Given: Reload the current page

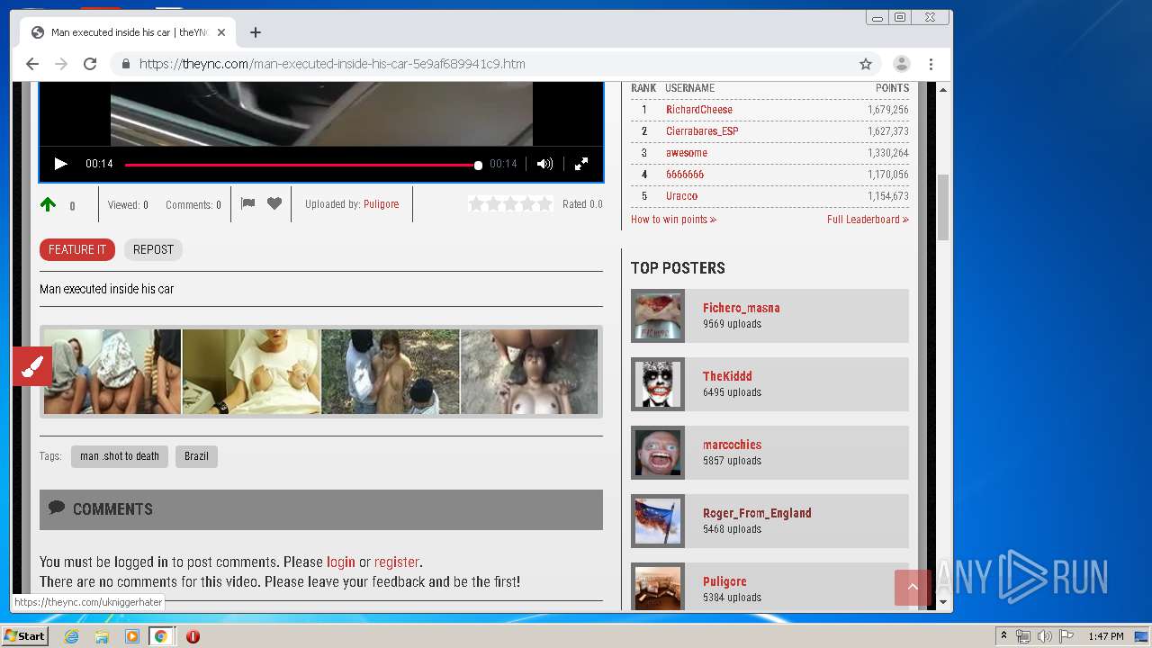Looking at the screenshot, I should click(90, 64).
